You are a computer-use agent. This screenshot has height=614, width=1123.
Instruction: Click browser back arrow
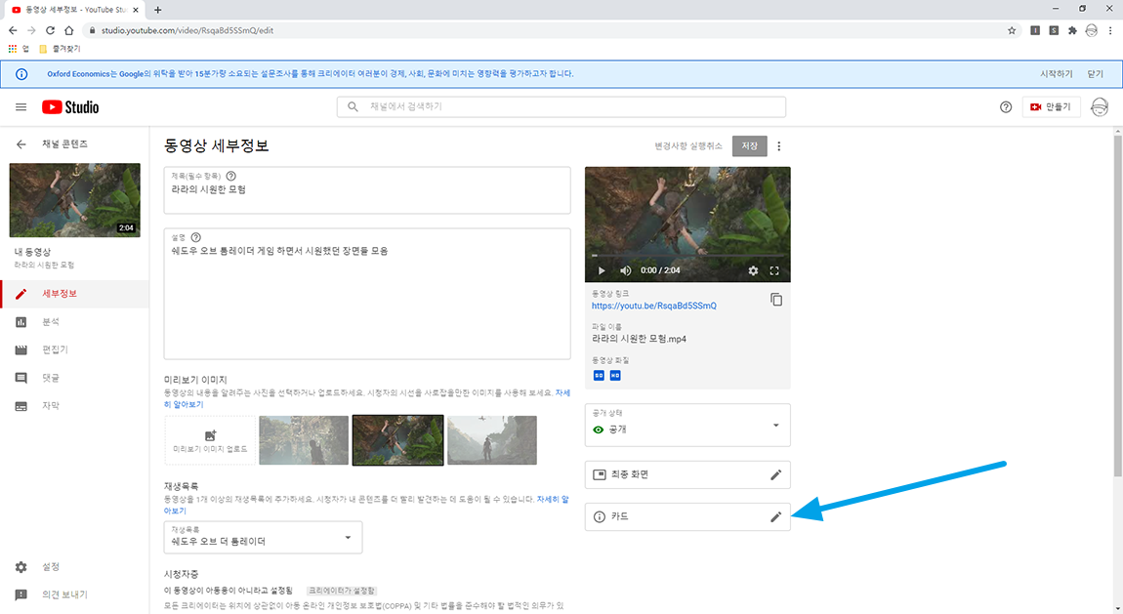[13, 30]
